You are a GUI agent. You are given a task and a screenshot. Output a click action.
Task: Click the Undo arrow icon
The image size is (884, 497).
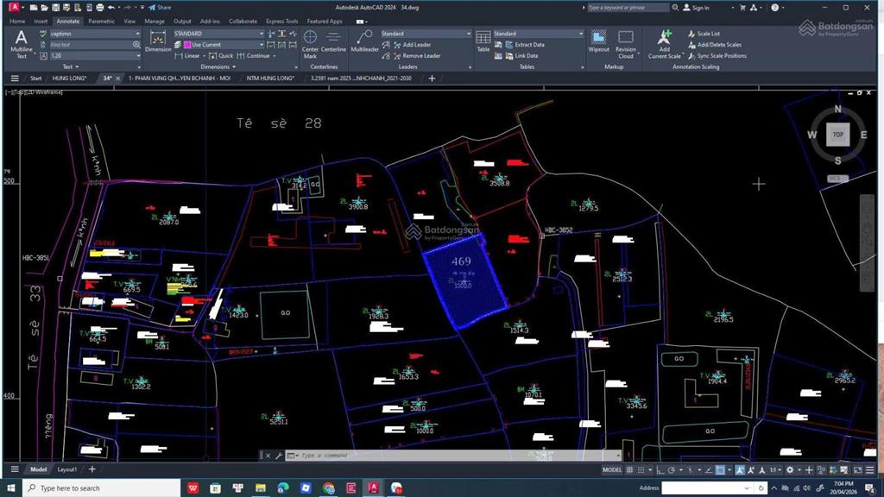click(x=111, y=7)
